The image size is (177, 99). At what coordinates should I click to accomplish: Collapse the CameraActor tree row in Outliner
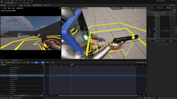pos(154,29)
